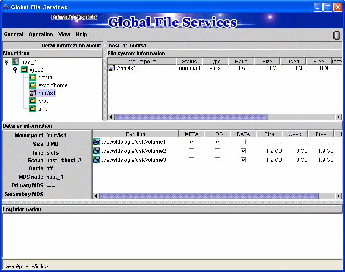
Task: Sort by Ratio column header
Action: (x=241, y=61)
